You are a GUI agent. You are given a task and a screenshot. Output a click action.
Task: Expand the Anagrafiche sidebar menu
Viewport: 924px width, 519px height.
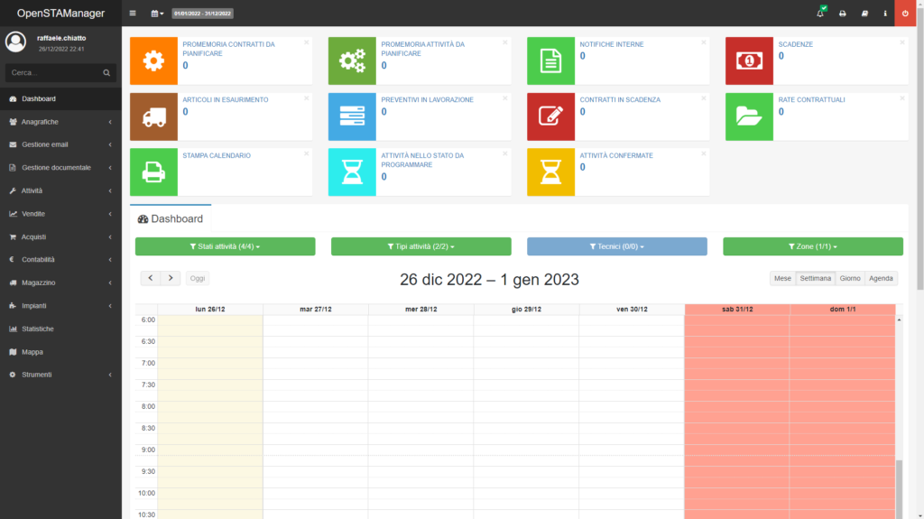point(60,122)
